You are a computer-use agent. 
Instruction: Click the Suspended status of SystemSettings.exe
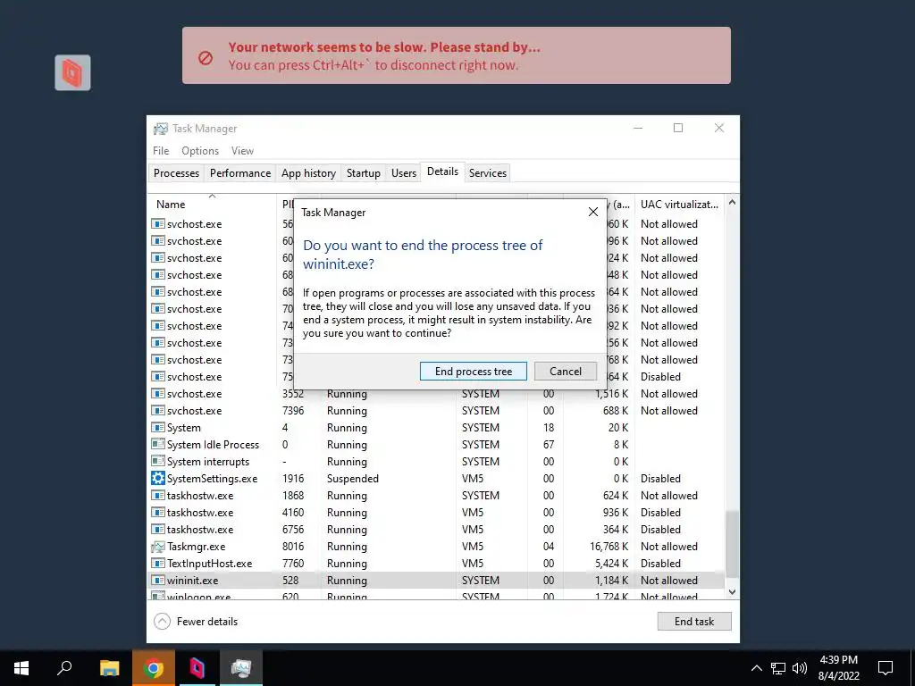click(x=352, y=479)
